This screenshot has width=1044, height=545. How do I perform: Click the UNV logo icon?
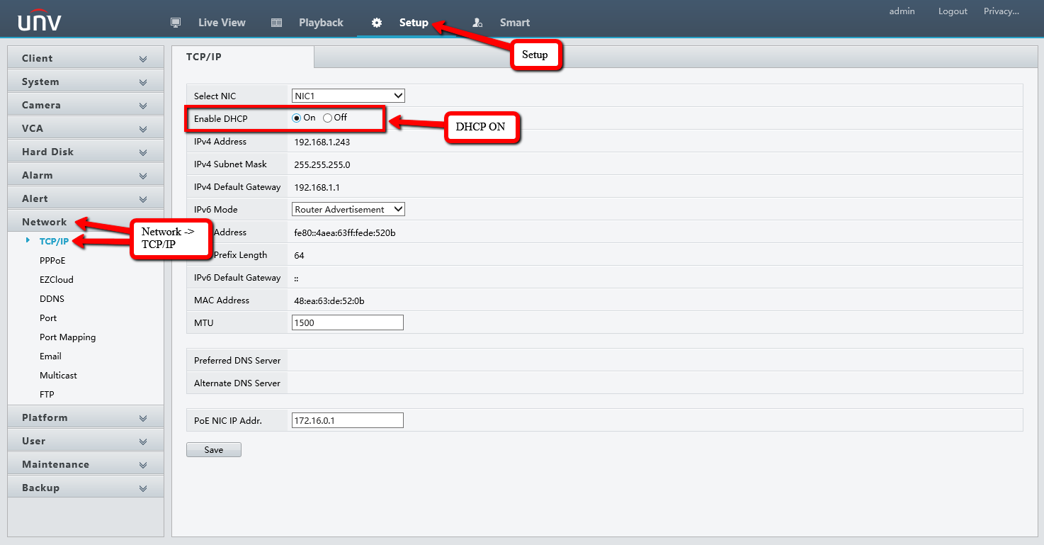40,21
